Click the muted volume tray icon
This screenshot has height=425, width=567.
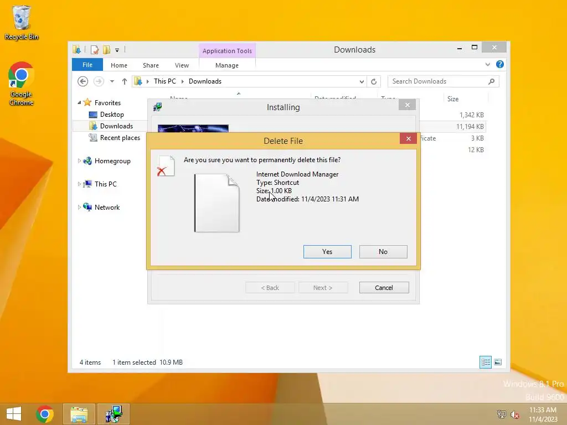tap(514, 414)
